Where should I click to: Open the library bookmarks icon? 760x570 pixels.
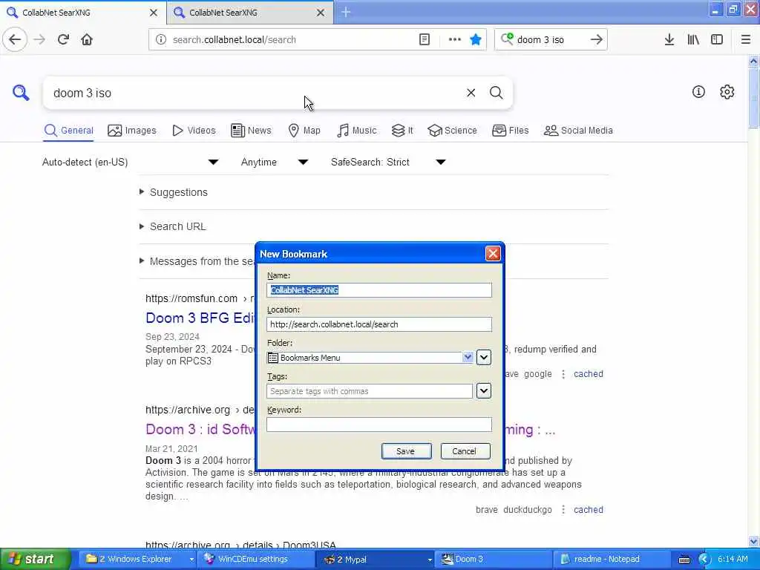693,39
